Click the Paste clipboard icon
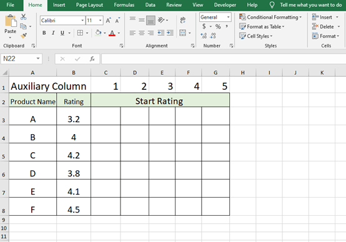The height and width of the screenshot is (242, 346). point(11,21)
